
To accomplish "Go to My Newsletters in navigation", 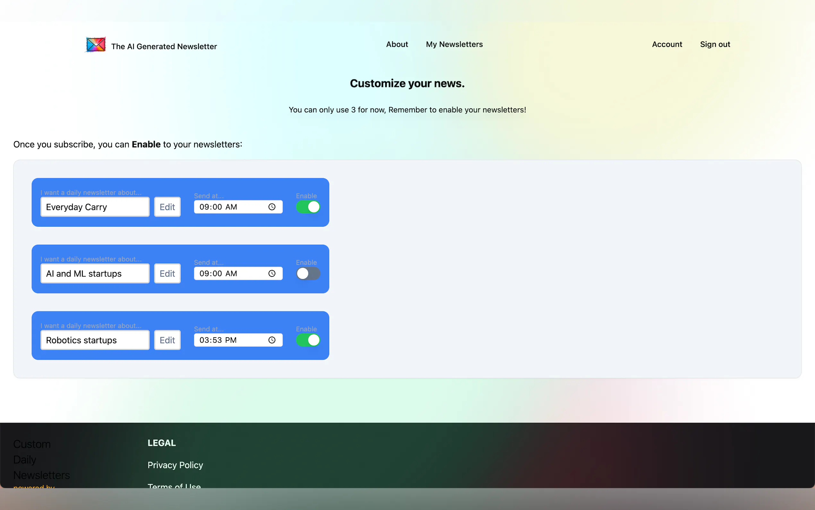I will point(454,44).
